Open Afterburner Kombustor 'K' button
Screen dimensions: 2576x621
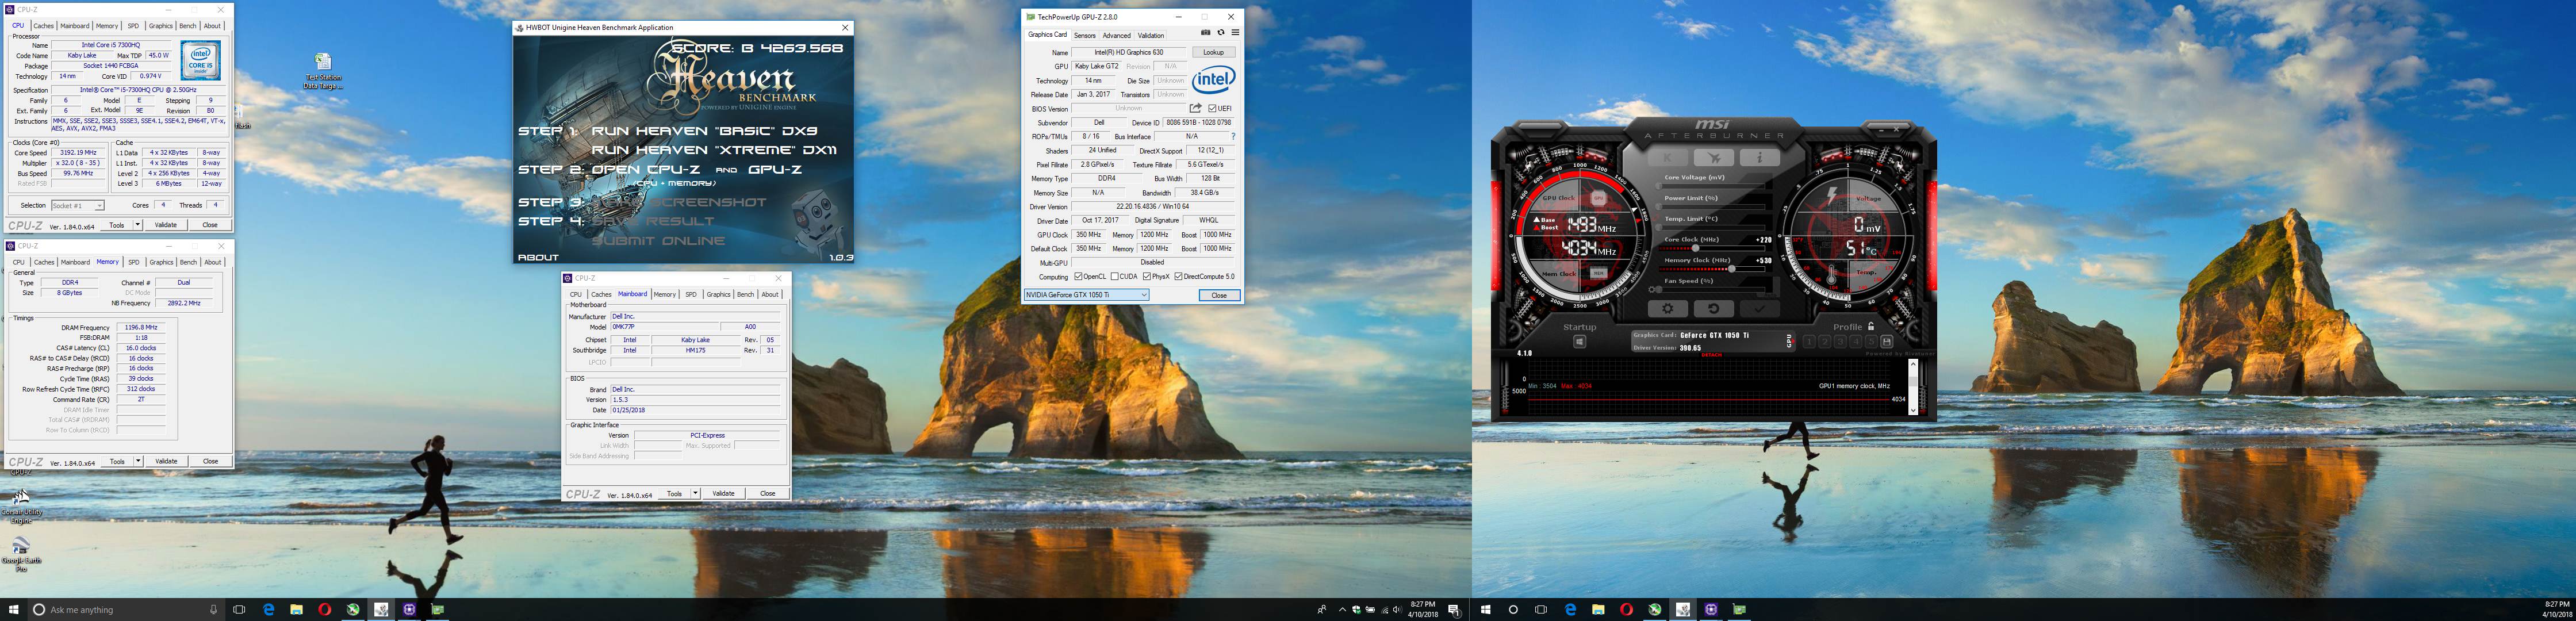[x=1667, y=158]
